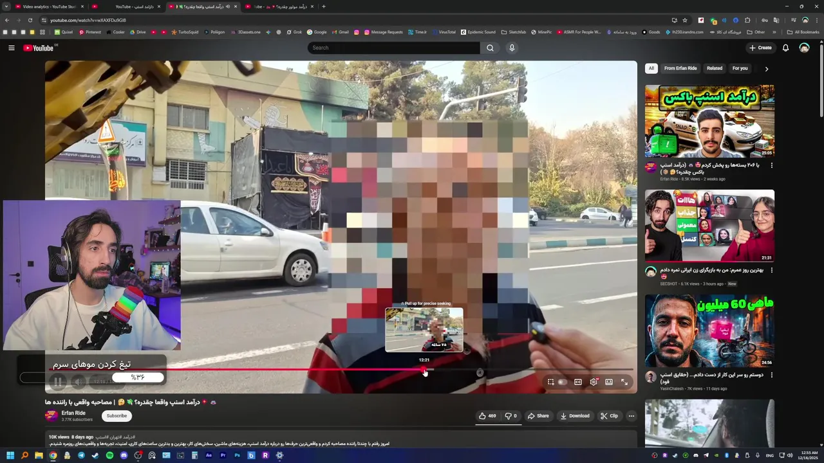The width and height of the screenshot is (824, 463).
Task: Open the Erfan Ride channel name link
Action: click(x=73, y=413)
